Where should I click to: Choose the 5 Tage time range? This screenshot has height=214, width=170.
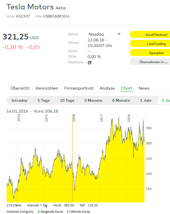(x=44, y=100)
